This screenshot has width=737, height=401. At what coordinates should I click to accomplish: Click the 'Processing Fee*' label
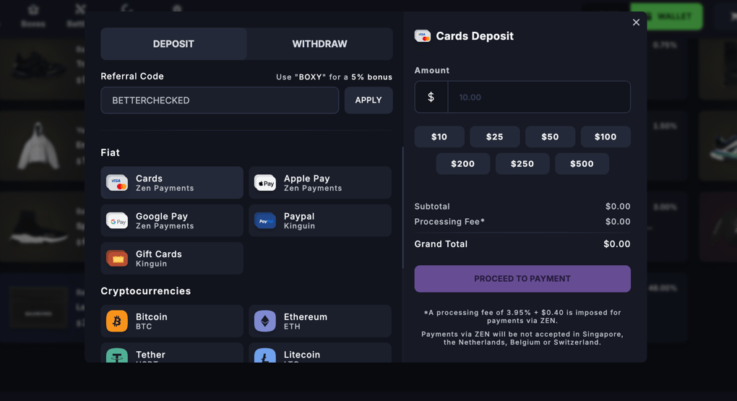pyautogui.click(x=449, y=221)
